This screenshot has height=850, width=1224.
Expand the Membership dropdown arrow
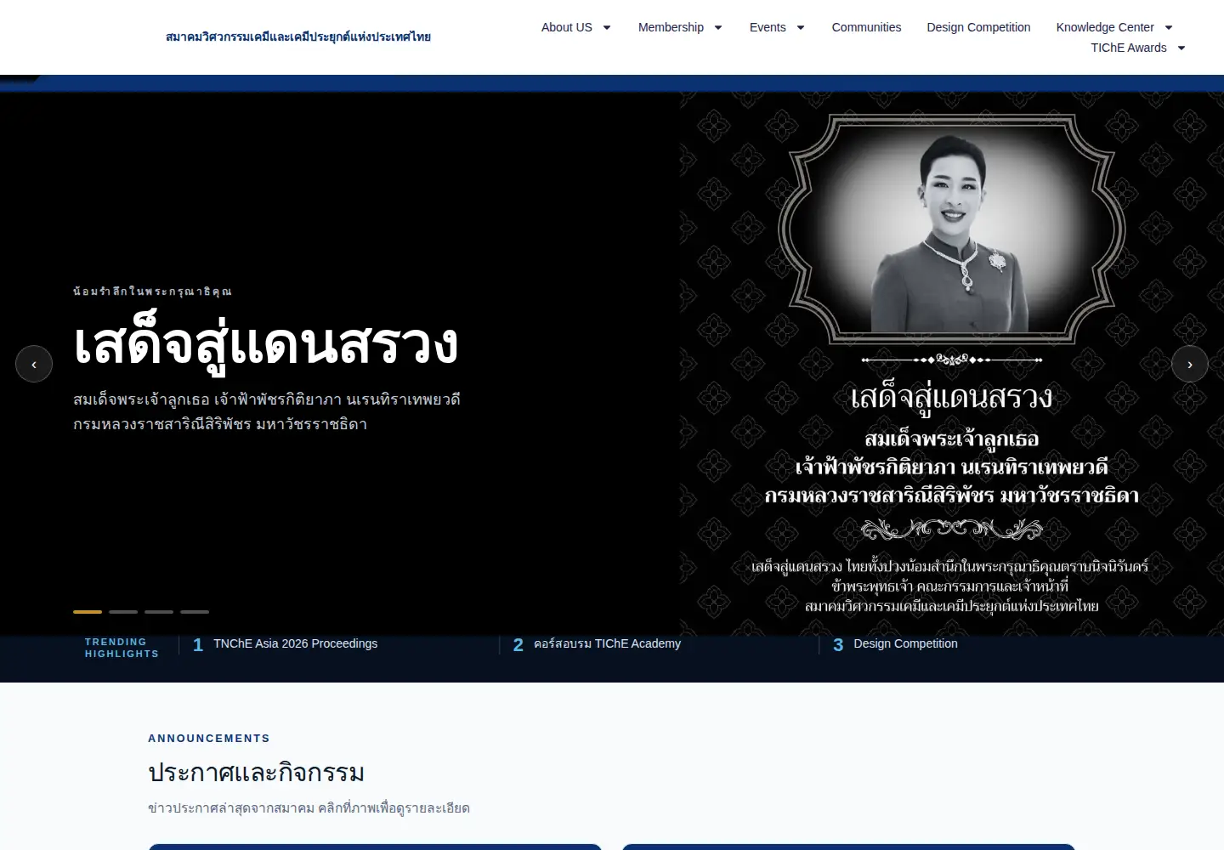[x=718, y=27]
